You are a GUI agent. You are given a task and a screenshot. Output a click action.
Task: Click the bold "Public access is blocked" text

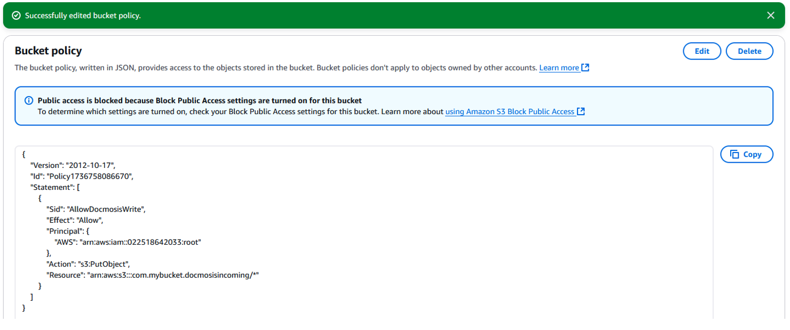(x=199, y=101)
